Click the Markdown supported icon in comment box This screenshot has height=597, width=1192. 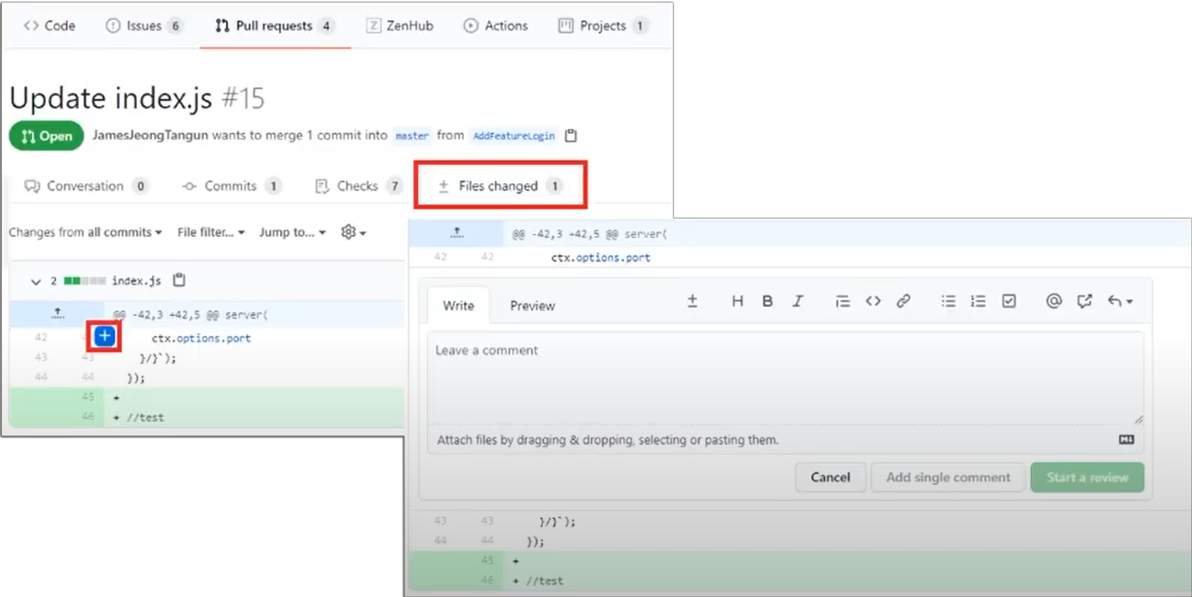coord(1127,440)
